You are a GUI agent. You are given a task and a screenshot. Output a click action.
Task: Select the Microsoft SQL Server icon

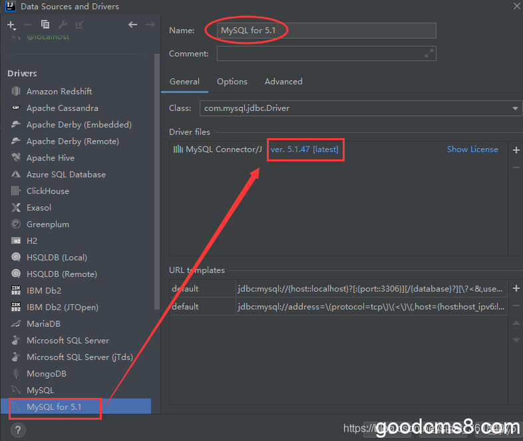(x=16, y=340)
